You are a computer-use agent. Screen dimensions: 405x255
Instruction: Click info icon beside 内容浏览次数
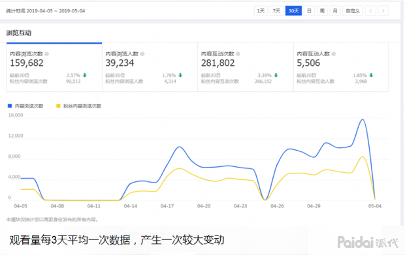pyautogui.click(x=47, y=54)
